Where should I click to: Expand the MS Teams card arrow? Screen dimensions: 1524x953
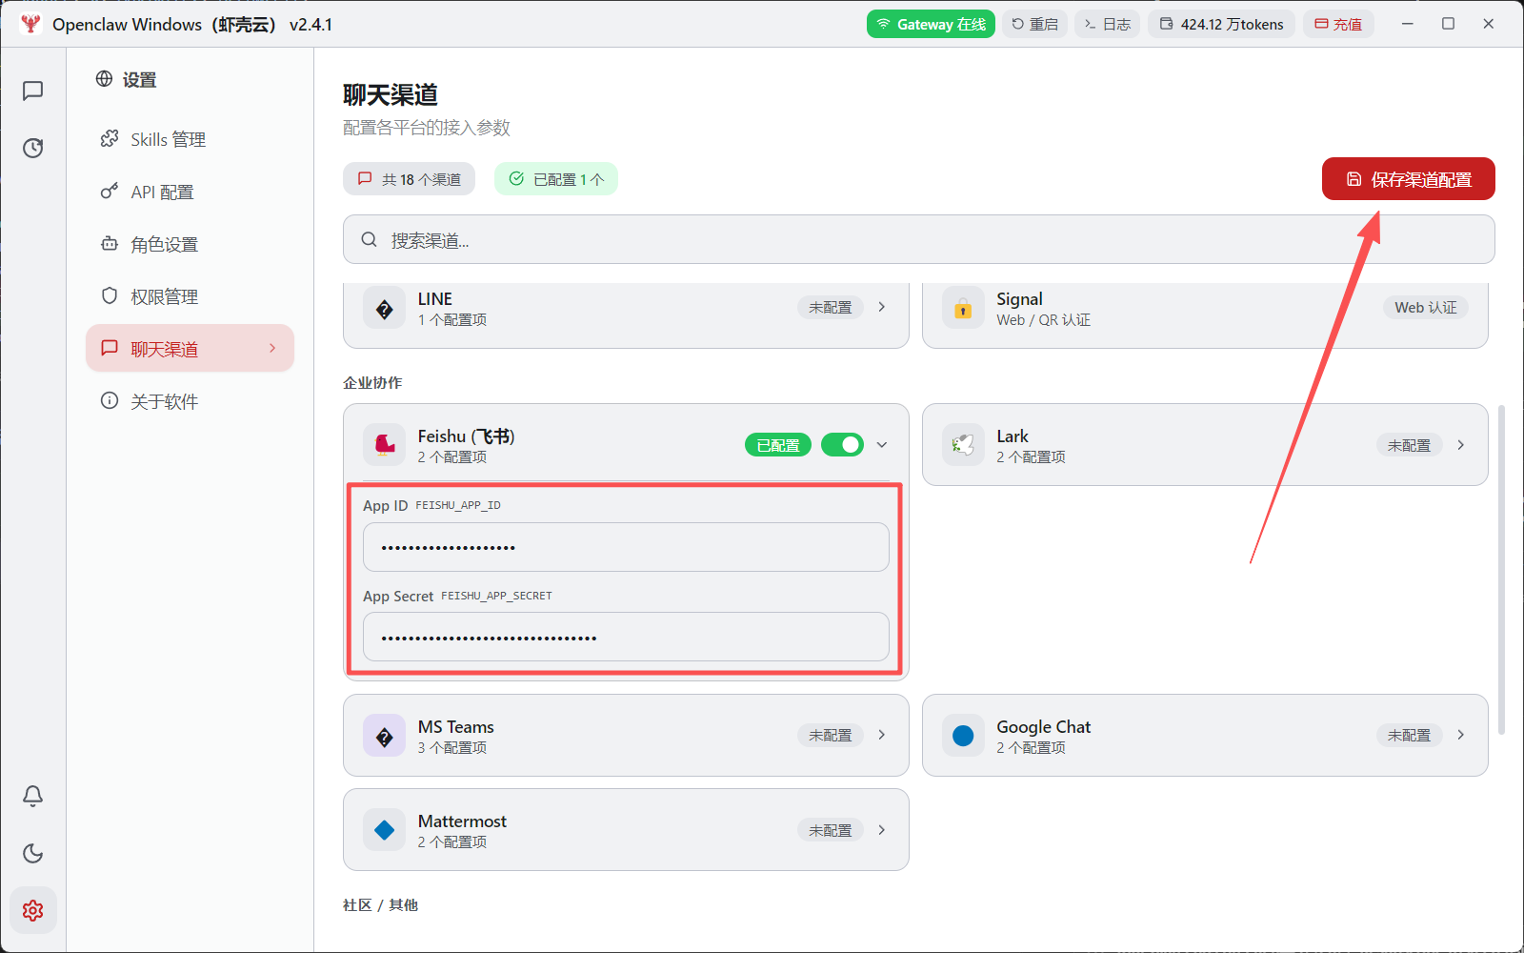click(x=882, y=735)
